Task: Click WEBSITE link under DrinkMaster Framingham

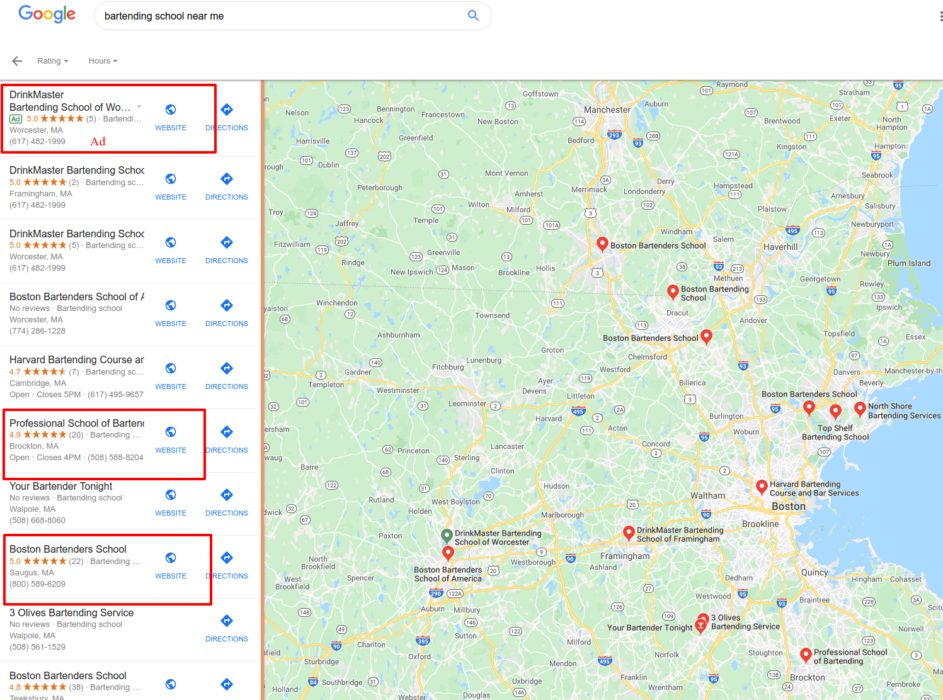Action: coord(171,197)
